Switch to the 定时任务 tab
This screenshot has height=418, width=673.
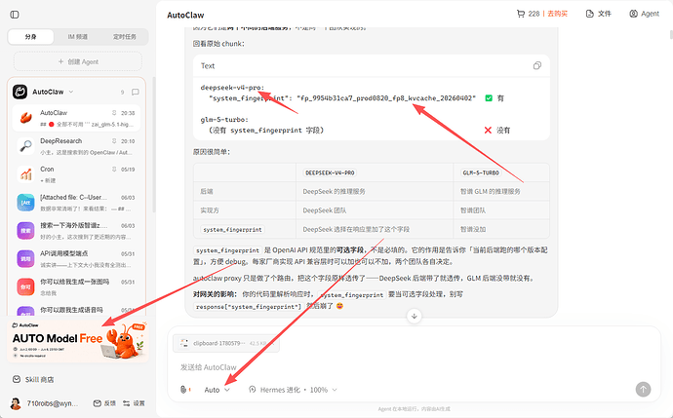125,37
